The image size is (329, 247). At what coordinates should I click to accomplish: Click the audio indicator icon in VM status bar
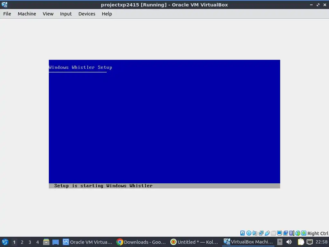[255, 233]
